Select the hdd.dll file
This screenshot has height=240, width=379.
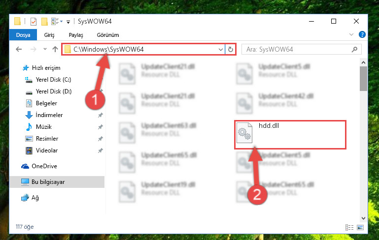click(x=290, y=134)
